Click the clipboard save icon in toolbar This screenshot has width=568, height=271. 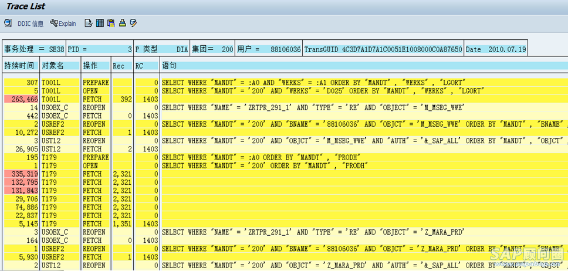(x=111, y=23)
